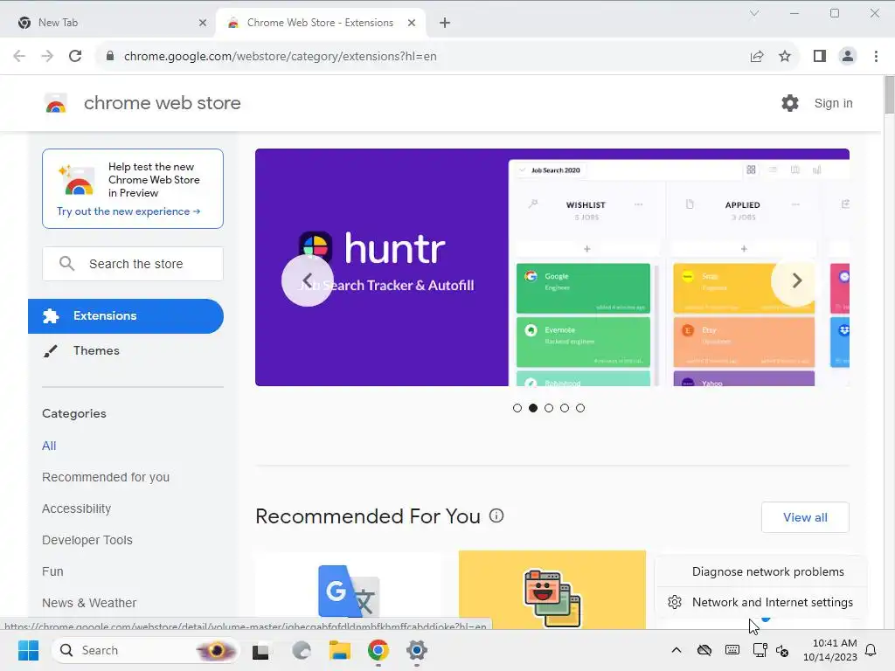
Task: Click the site lock icon
Action: click(110, 56)
